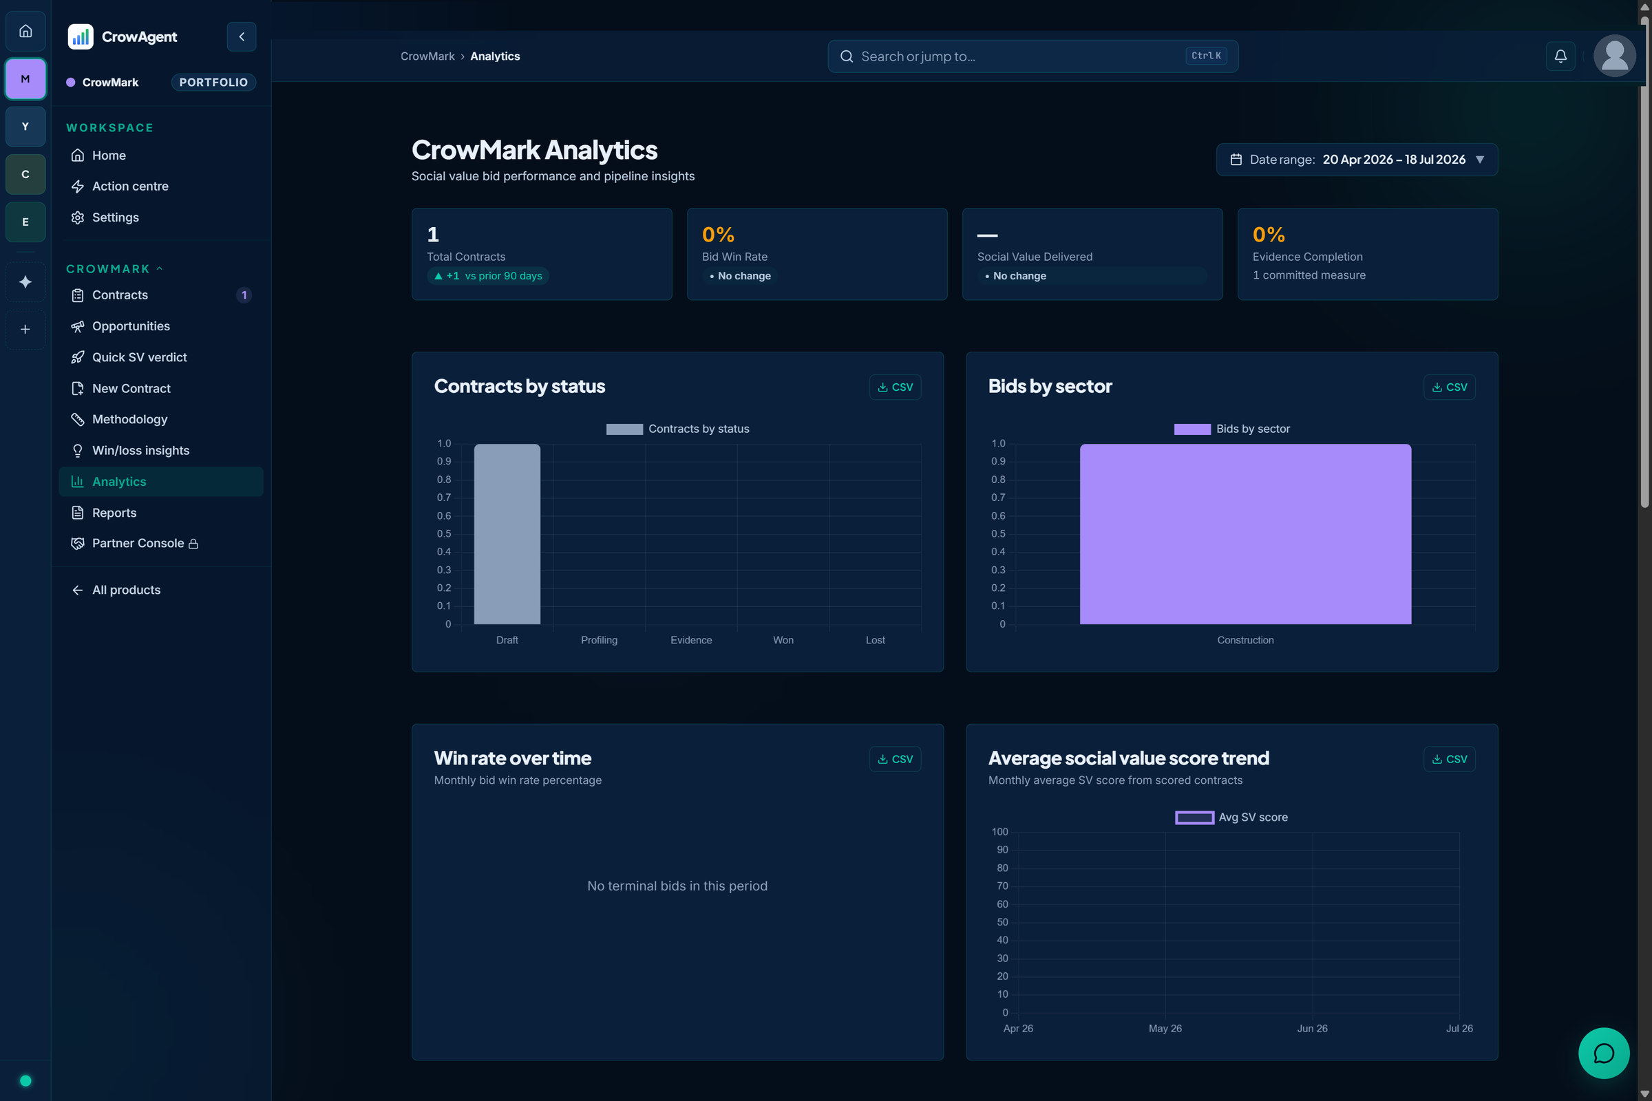
Task: Click CrowMark breadcrumb link
Action: (427, 56)
